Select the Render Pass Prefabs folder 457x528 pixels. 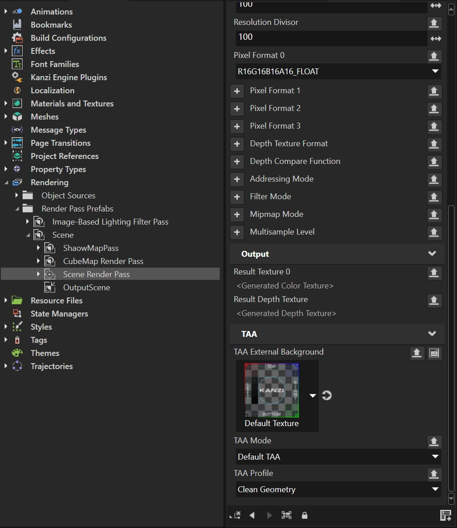[x=77, y=208]
